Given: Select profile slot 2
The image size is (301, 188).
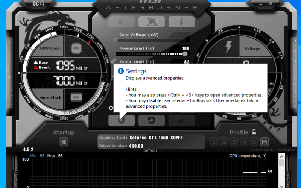Looking at the screenshot, I should [x=224, y=142].
